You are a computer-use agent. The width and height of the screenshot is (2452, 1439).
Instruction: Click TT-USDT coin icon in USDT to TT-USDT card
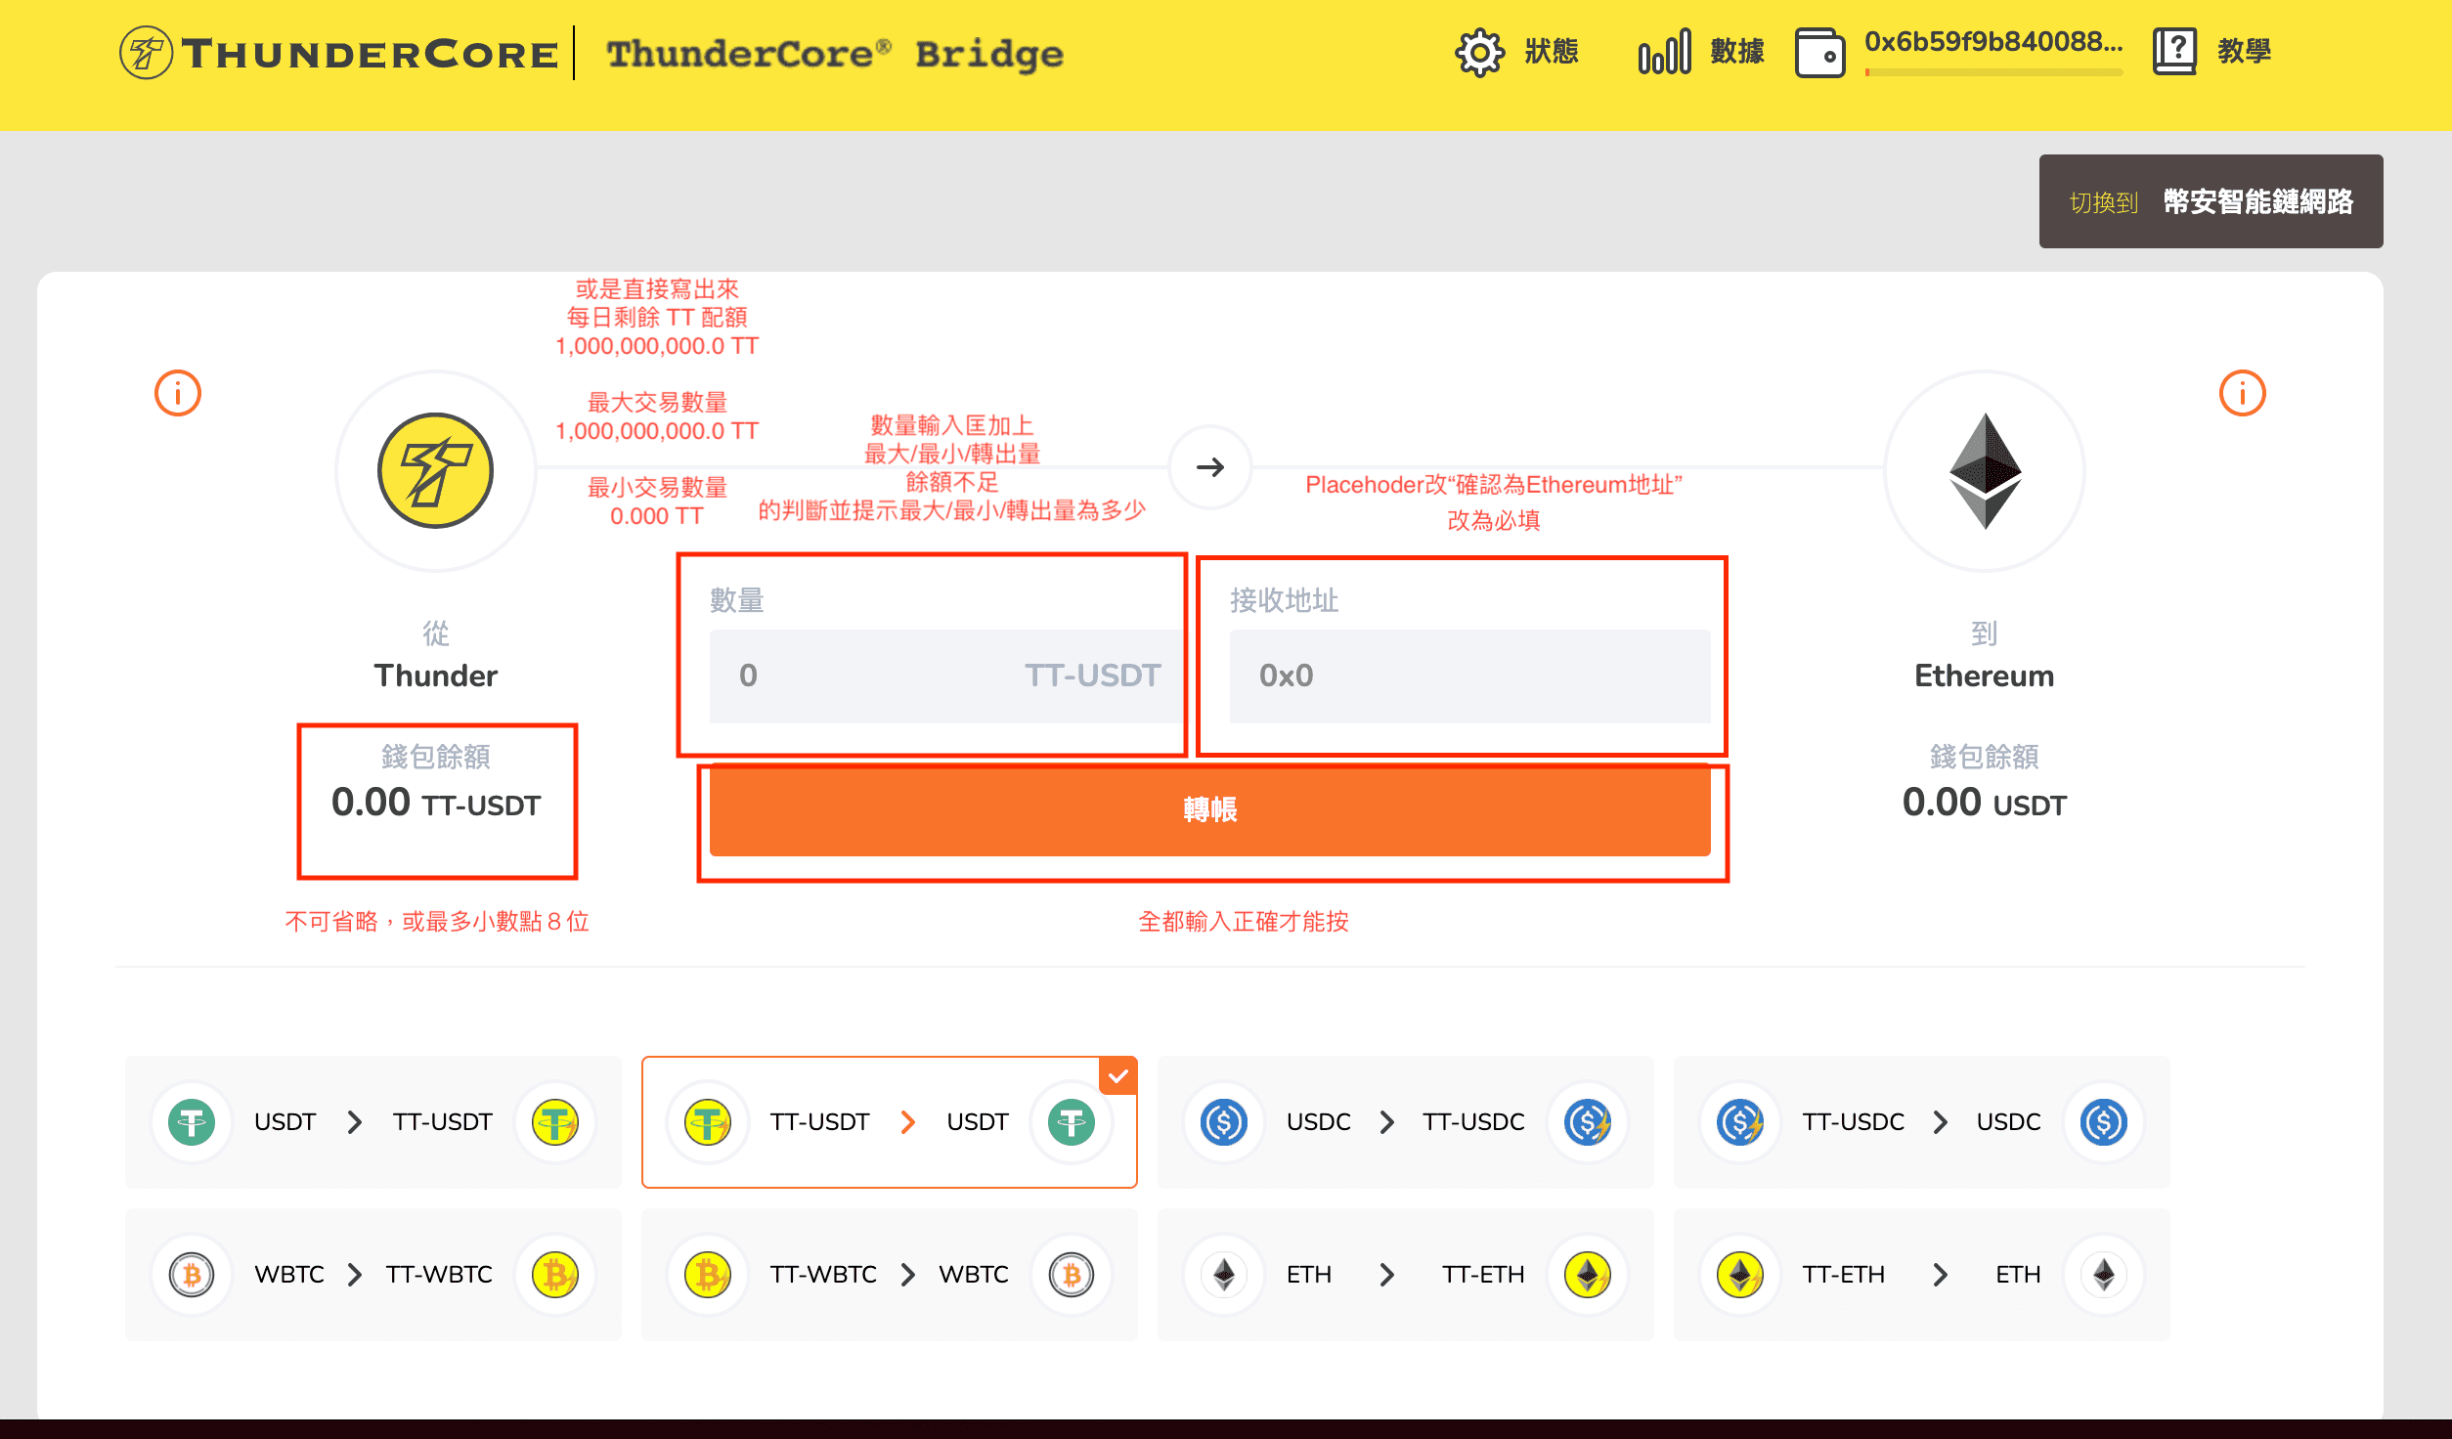pos(555,1121)
